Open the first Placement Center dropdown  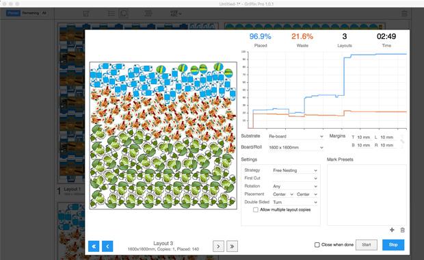(x=283, y=194)
